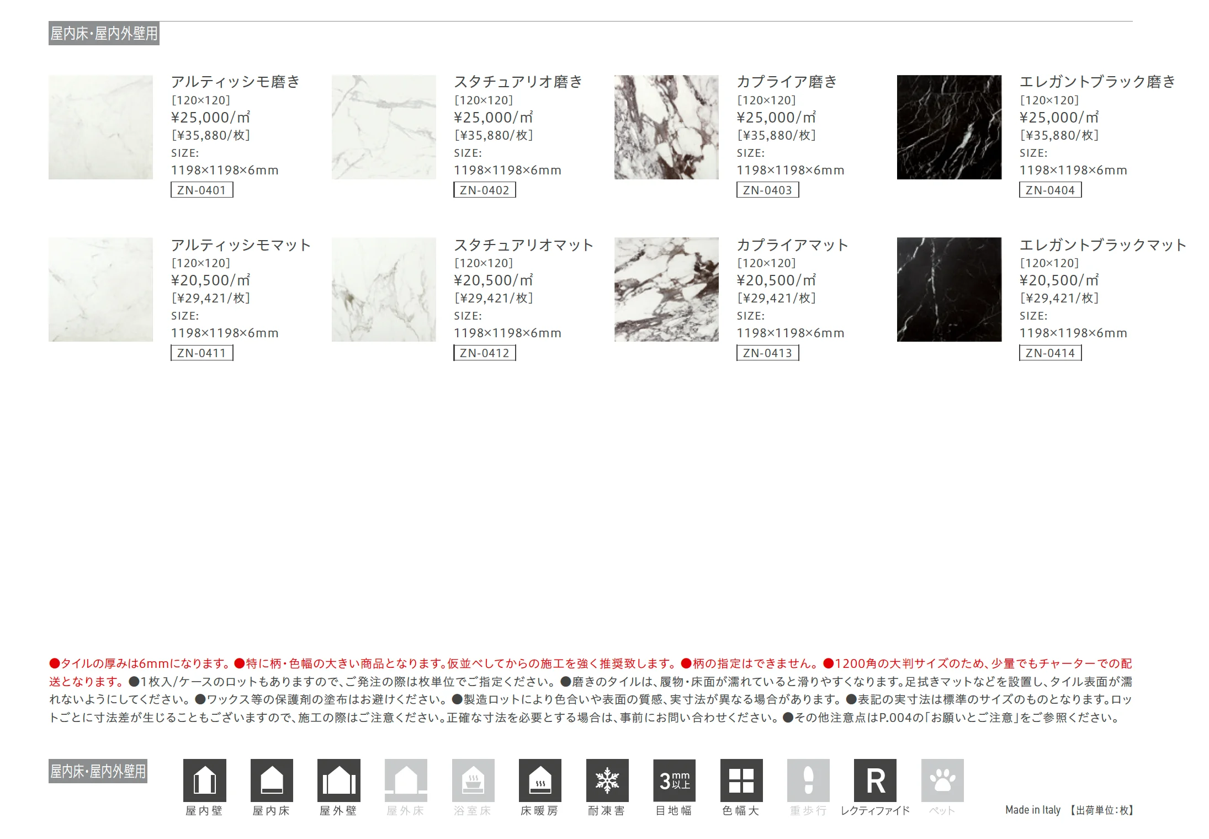The height and width of the screenshot is (839, 1209).
Task: Click the 3mm以上 目地幅 joint width icon
Action: 675,780
